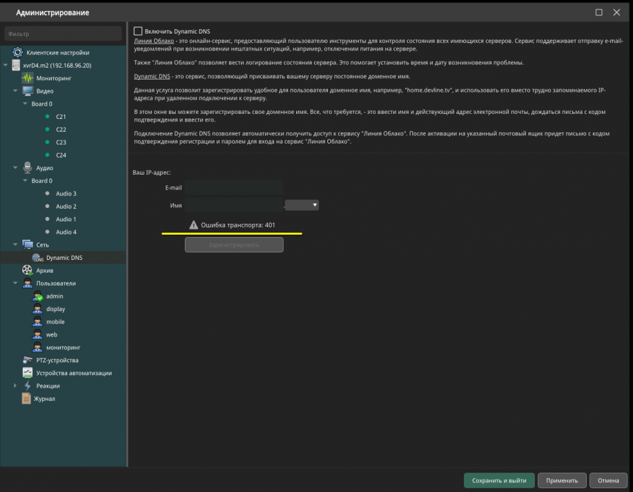The image size is (633, 492).
Task: Click the E-mail input field
Action: [234, 188]
